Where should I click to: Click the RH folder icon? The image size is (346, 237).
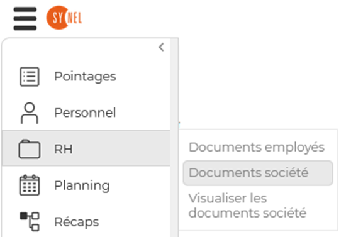tap(30, 149)
